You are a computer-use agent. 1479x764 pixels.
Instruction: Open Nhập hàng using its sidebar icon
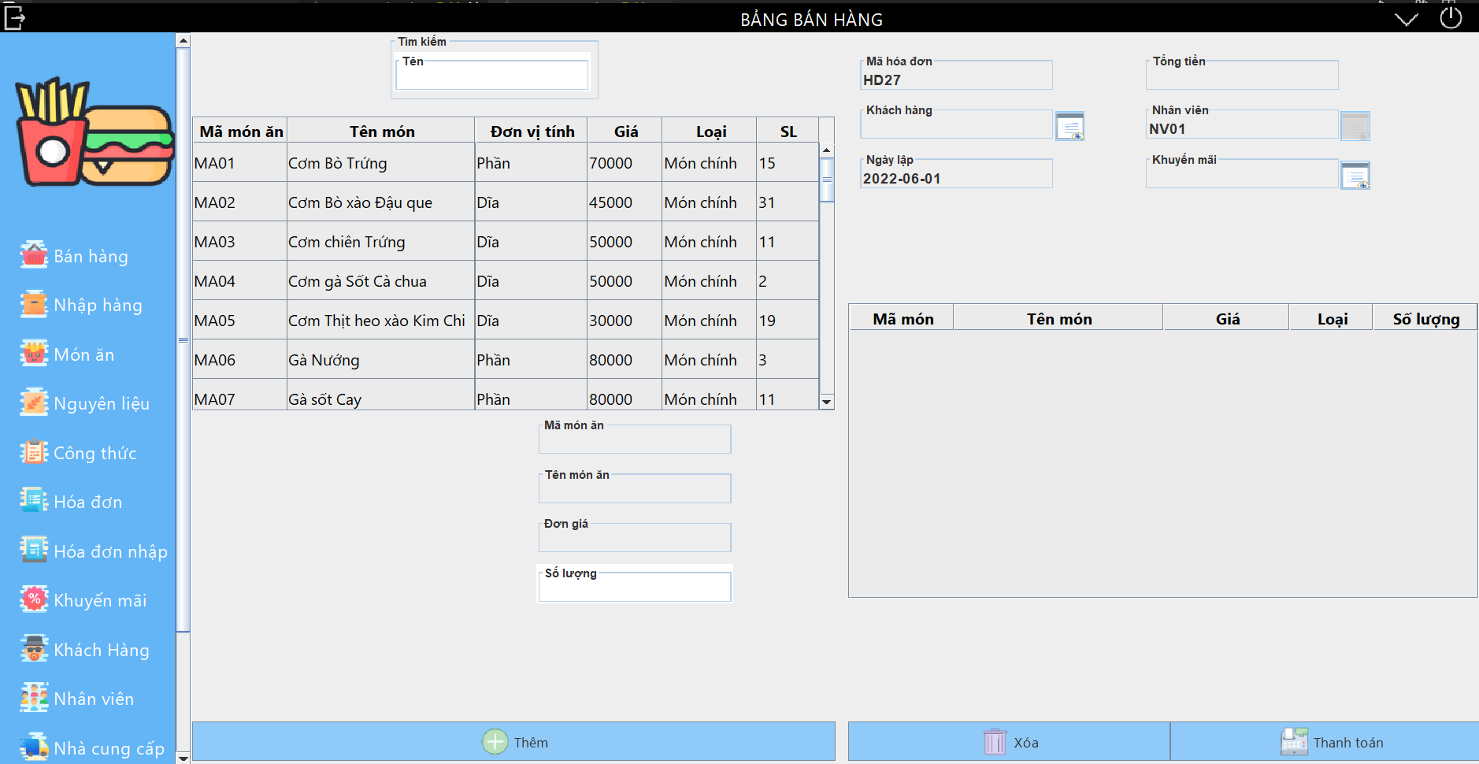pos(33,305)
